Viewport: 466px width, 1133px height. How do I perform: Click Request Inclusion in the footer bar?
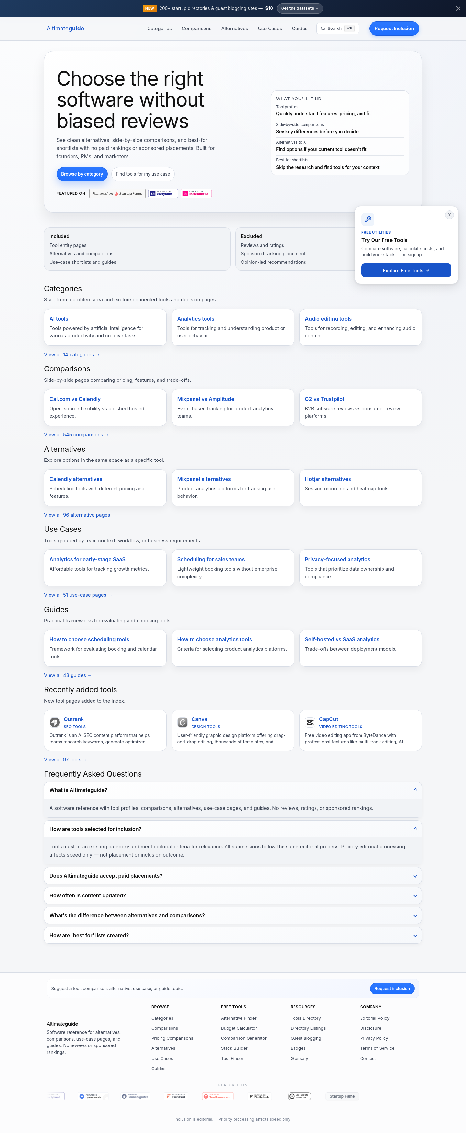tap(392, 988)
